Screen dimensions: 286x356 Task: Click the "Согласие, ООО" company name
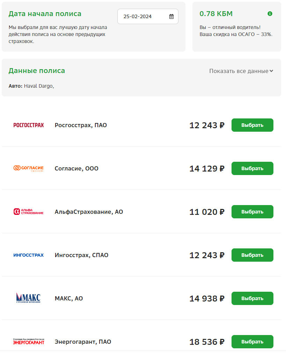click(76, 168)
